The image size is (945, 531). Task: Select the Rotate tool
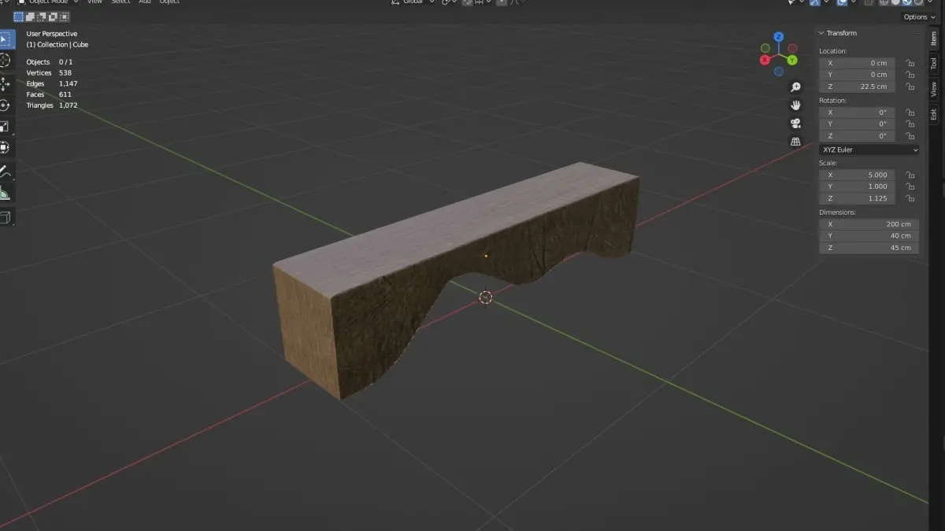6,105
